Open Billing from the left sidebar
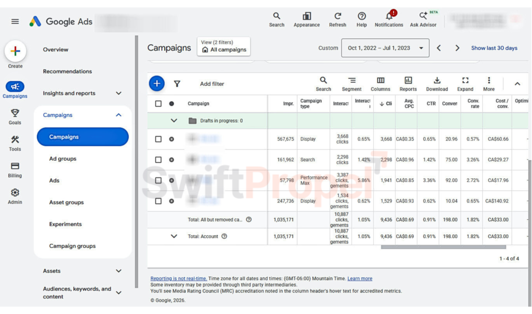 click(x=15, y=169)
